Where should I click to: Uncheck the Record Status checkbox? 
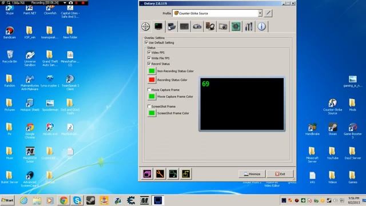149,64
